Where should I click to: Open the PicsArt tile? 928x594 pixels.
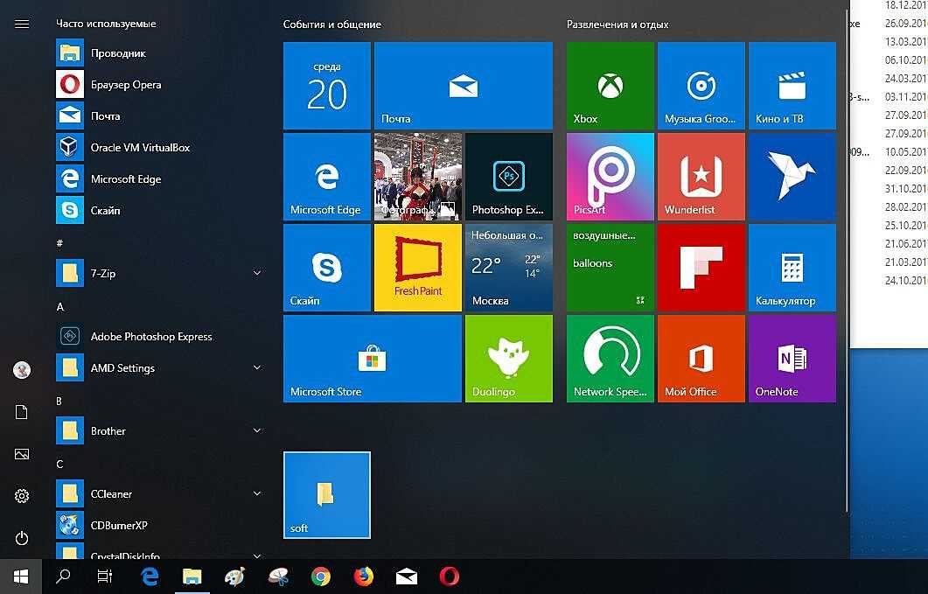click(611, 177)
